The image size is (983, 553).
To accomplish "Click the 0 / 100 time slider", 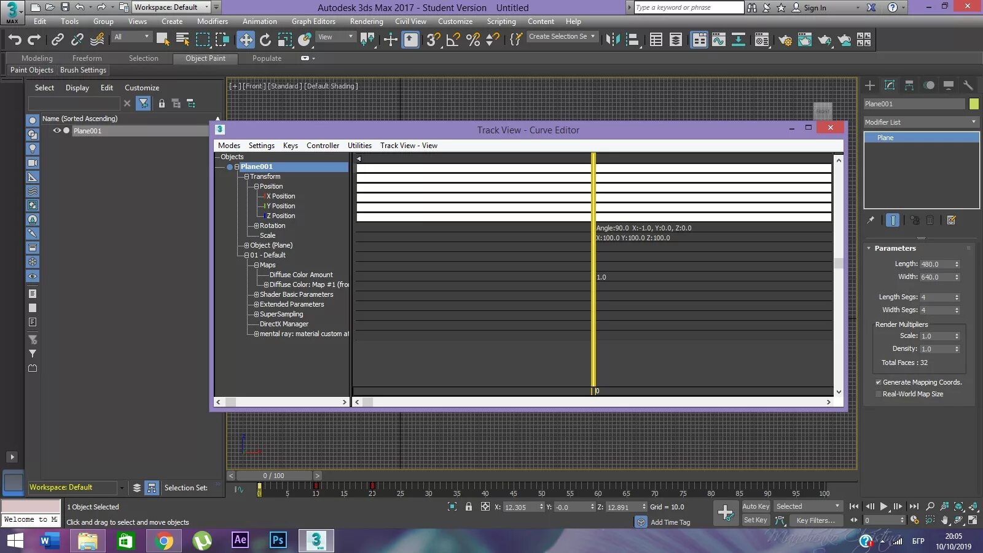I will [273, 476].
